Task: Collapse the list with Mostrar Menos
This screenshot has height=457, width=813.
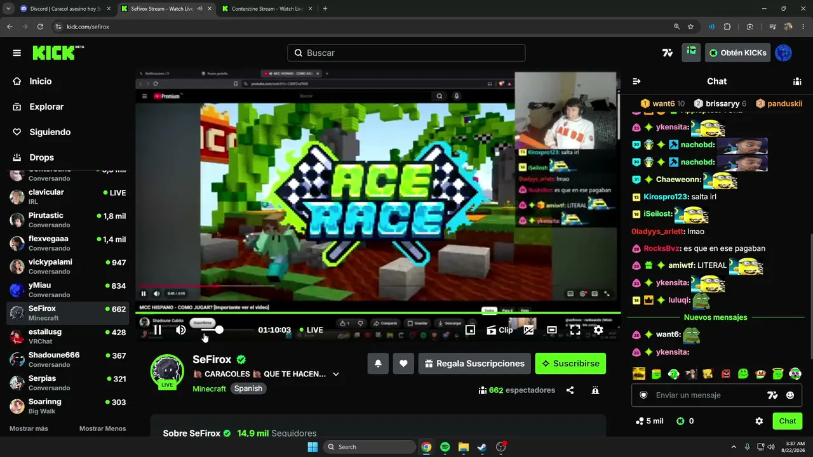Action: (x=102, y=428)
